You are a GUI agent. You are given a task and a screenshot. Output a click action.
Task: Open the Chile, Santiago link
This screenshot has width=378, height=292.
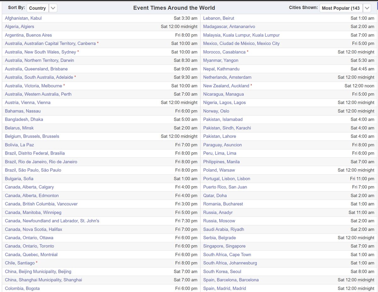[x=20, y=263]
